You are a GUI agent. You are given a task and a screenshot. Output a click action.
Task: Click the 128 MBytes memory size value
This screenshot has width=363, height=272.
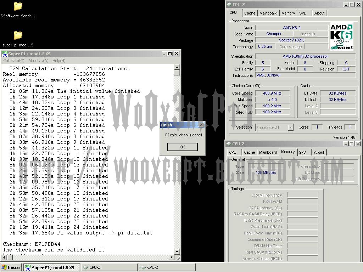point(266,172)
